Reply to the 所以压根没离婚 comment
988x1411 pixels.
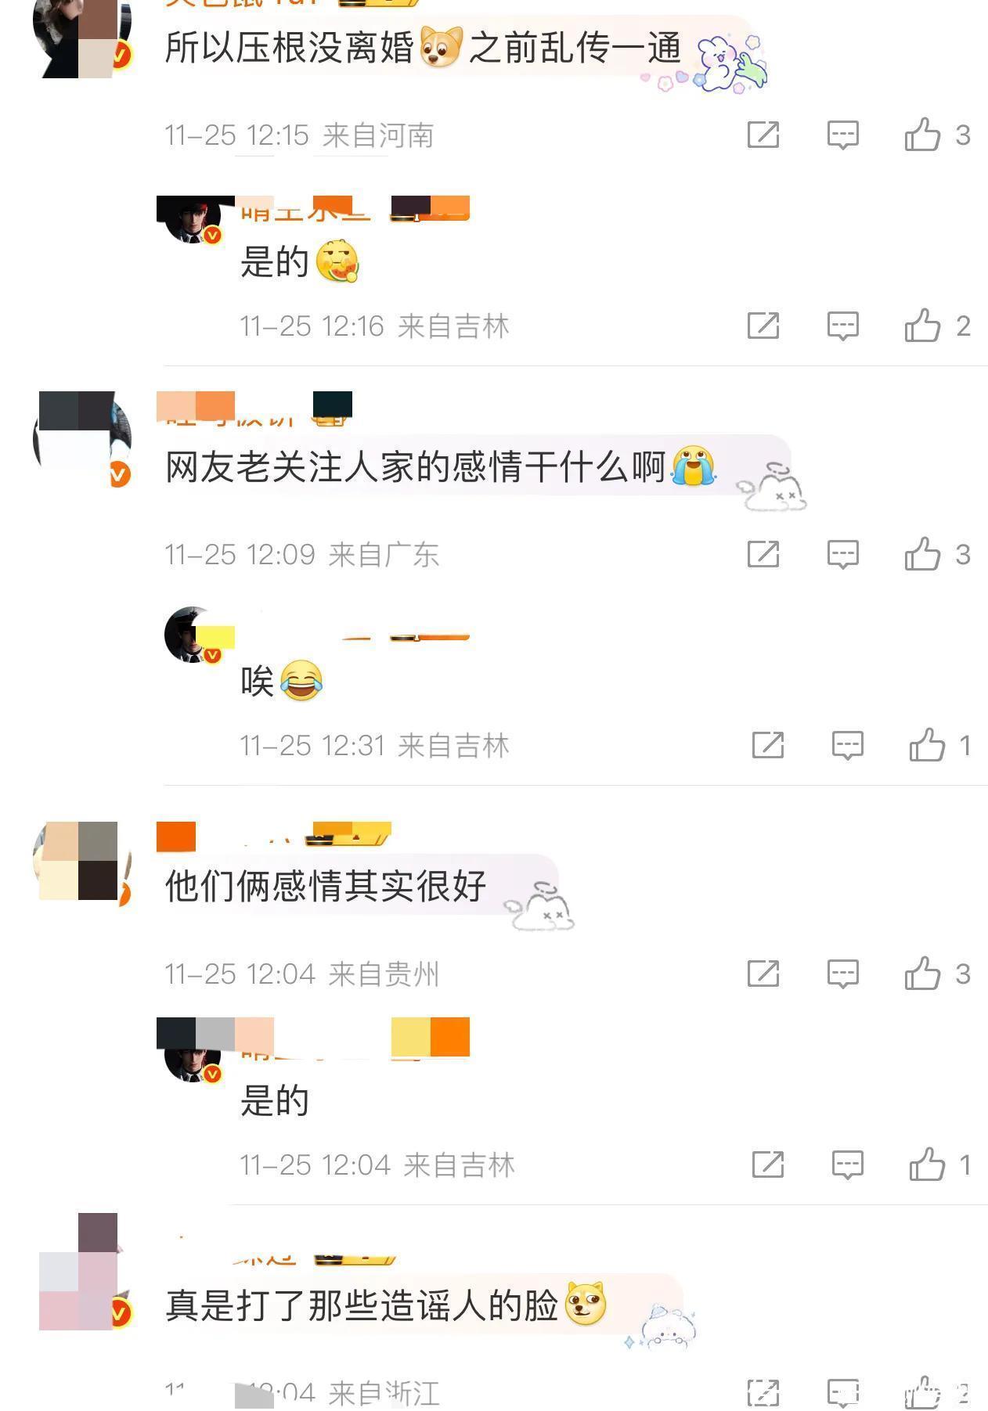842,135
